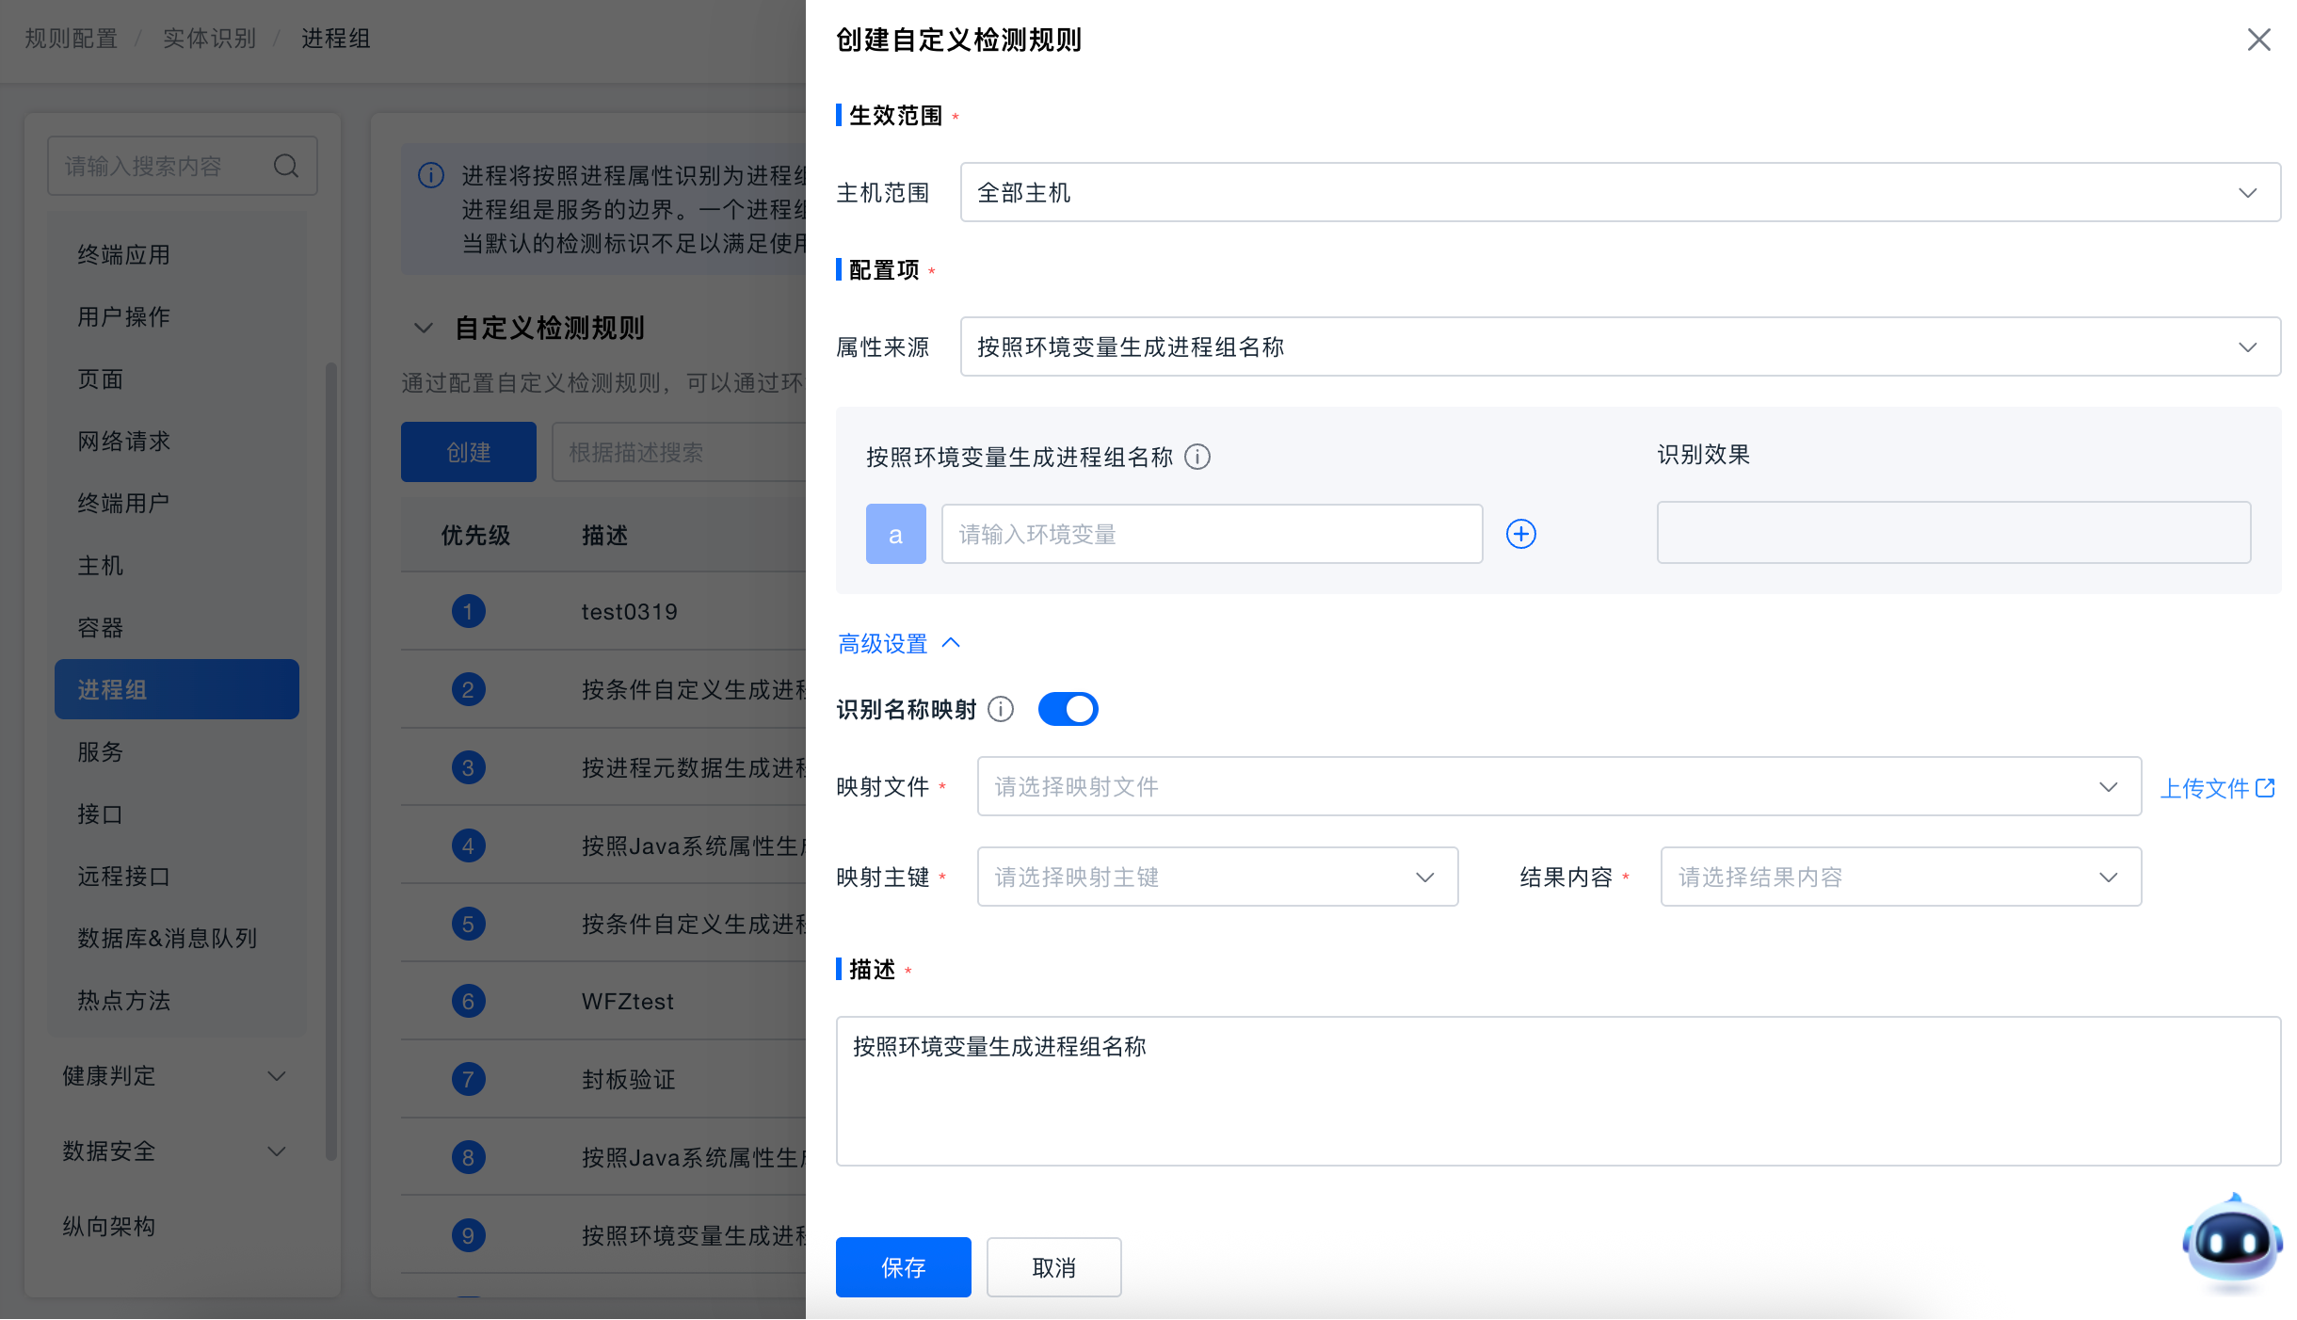Viewport: 2297px width, 1320px height.
Task: Click the search magnifier icon in sidebar
Action: (x=286, y=166)
